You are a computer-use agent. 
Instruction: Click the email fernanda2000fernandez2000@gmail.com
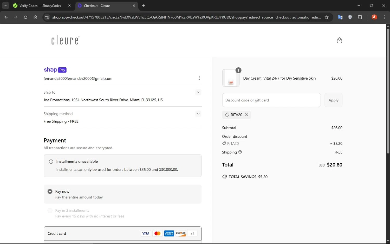78,79
